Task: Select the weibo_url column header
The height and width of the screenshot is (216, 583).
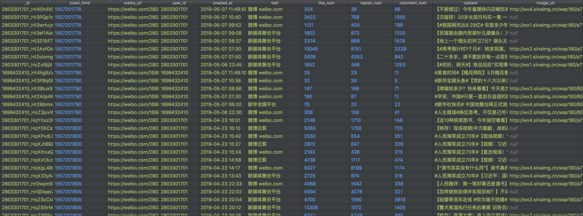Action: 133,3
